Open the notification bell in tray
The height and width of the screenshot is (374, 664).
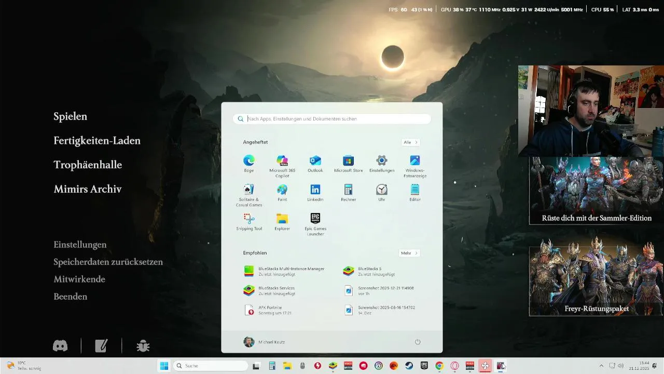pos(655,366)
